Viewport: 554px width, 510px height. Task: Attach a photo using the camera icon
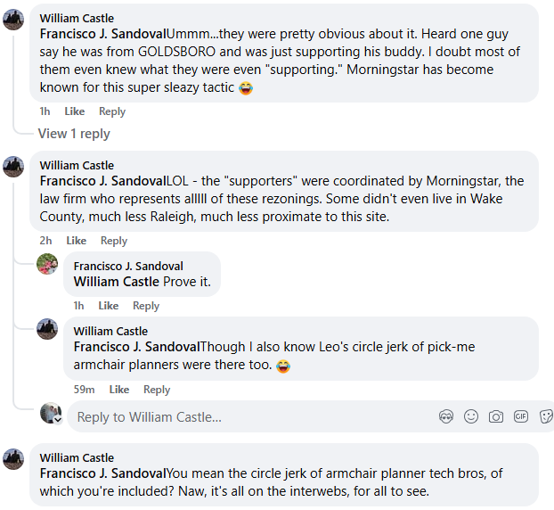click(496, 416)
